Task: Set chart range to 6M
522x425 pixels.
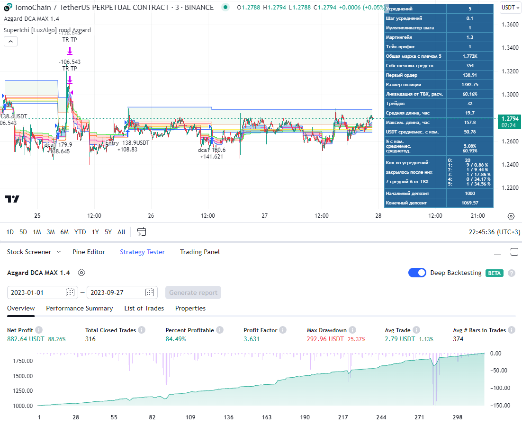Action: click(x=64, y=232)
